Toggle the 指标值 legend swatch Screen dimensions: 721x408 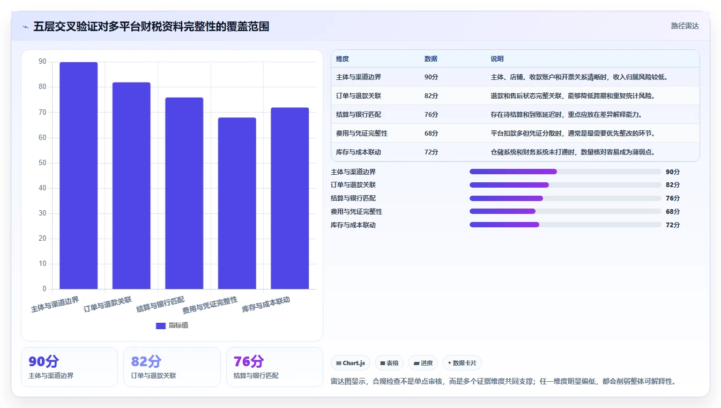point(161,325)
